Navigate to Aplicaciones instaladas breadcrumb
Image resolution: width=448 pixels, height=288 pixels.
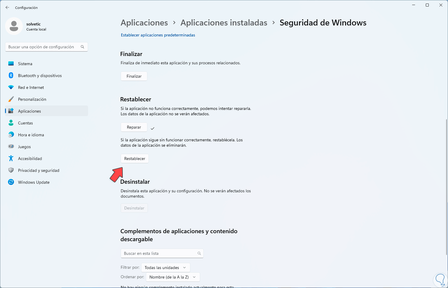(224, 23)
